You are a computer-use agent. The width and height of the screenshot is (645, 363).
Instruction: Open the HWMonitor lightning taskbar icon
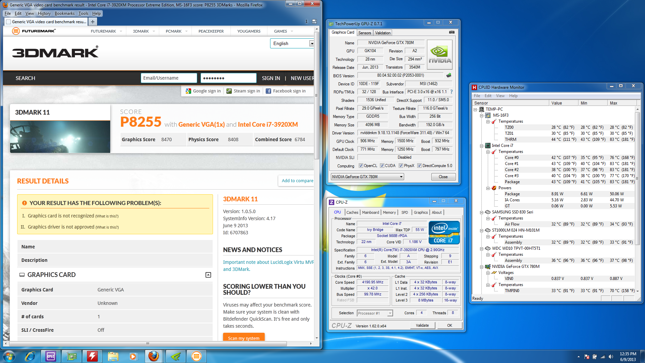(92, 356)
